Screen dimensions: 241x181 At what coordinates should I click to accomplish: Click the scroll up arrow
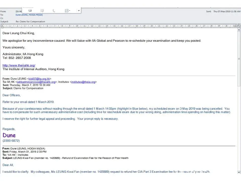(x=239, y=29)
